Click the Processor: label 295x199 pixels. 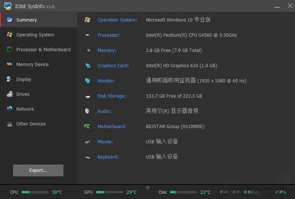click(x=109, y=35)
